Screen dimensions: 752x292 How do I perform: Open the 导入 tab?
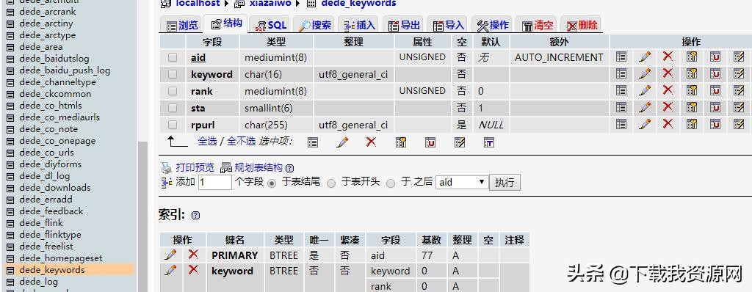448,26
